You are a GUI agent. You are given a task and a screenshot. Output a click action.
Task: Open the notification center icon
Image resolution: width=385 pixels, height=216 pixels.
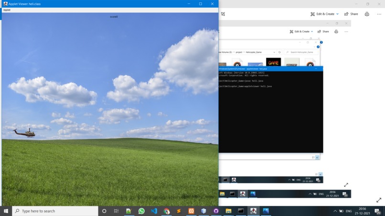[378, 211]
